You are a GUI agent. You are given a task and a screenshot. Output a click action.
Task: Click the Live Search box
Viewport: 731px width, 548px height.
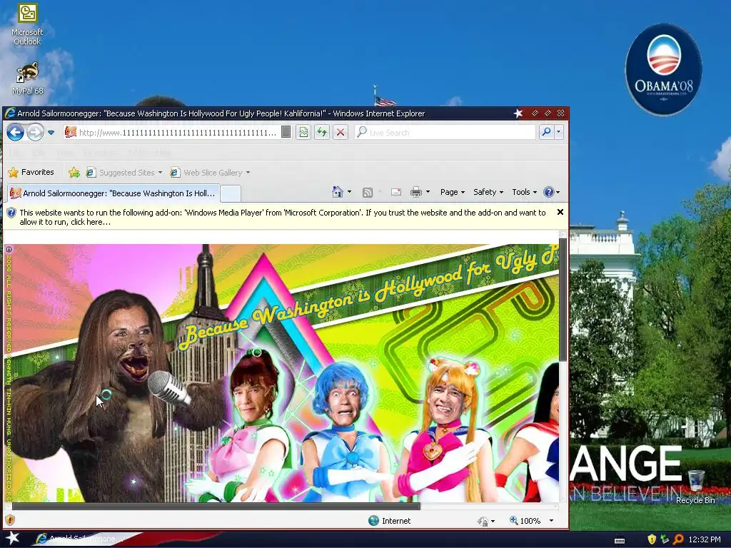pos(445,132)
